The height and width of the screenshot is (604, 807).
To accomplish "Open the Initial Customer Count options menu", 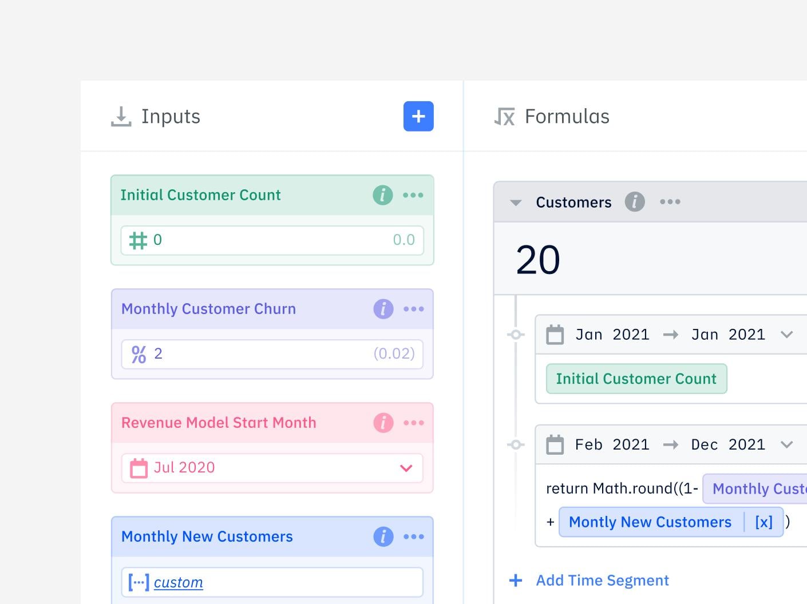I will click(x=413, y=195).
